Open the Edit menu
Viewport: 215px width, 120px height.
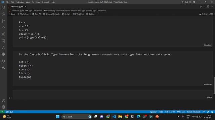point(12,2)
